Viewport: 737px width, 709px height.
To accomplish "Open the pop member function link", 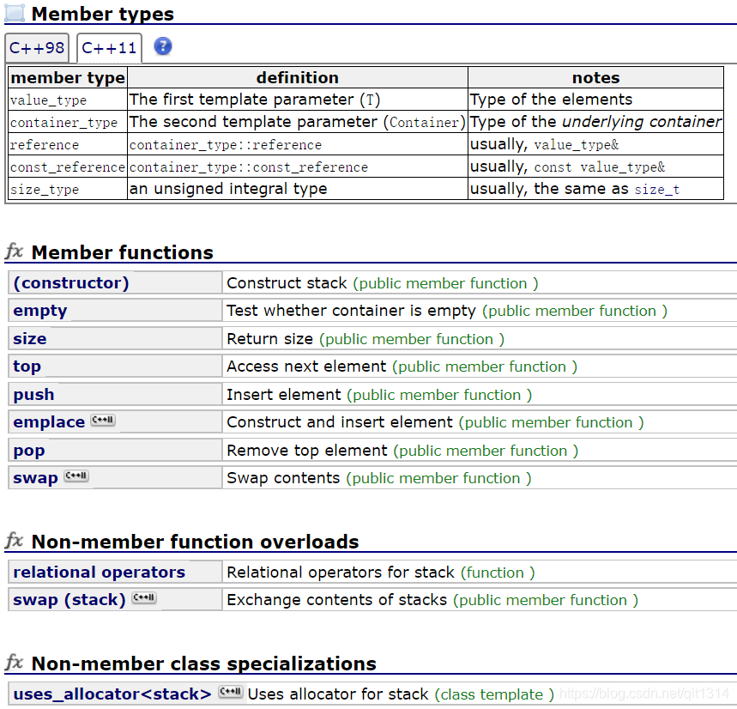I will click(28, 451).
